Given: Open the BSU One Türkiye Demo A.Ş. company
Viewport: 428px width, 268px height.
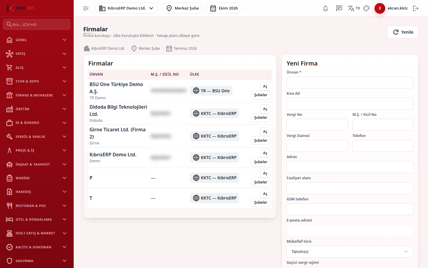Looking at the screenshot, I should coord(265,86).
